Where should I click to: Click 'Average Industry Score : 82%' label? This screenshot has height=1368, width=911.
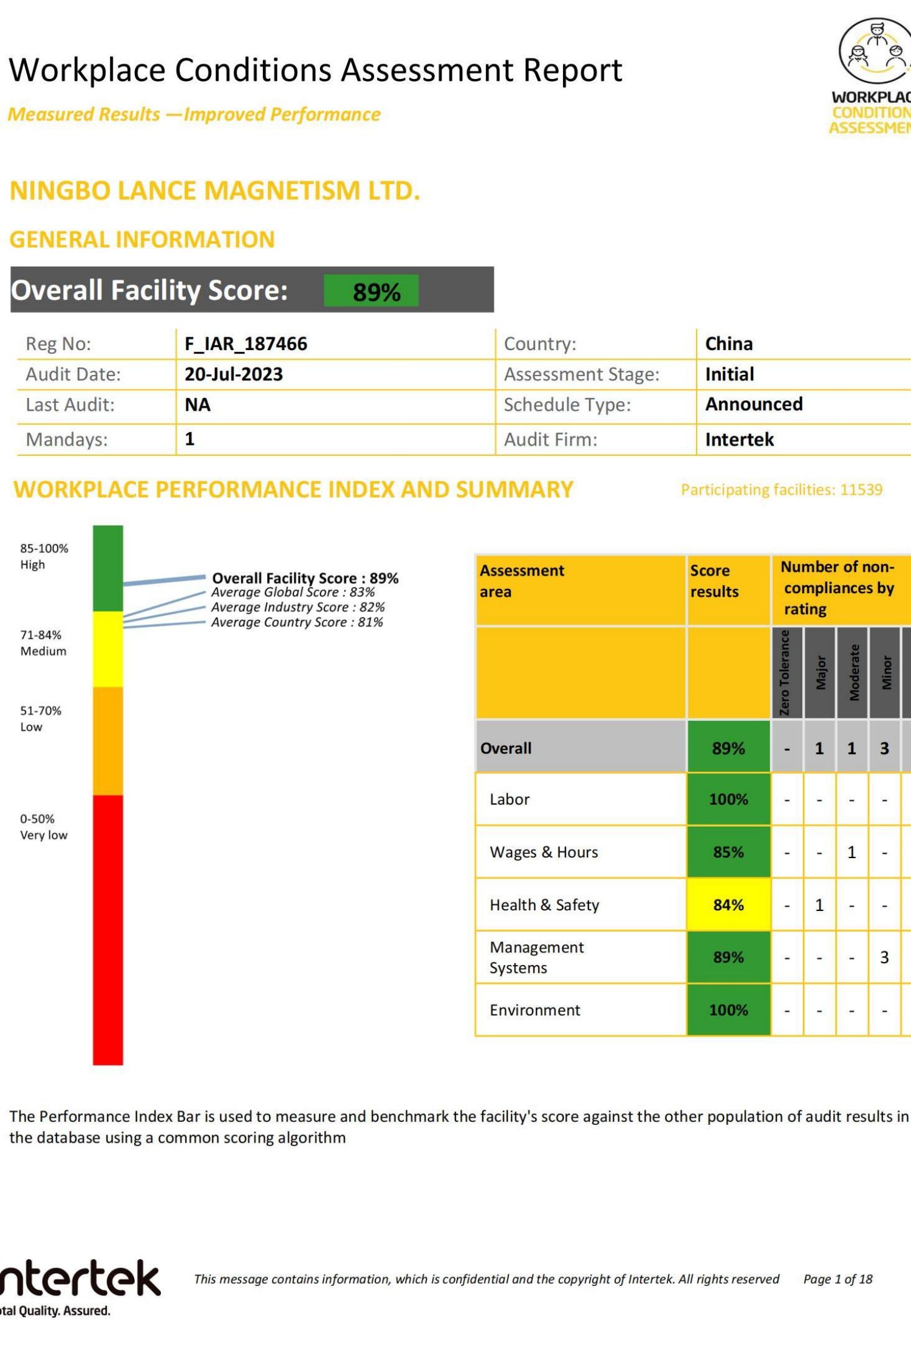(298, 607)
